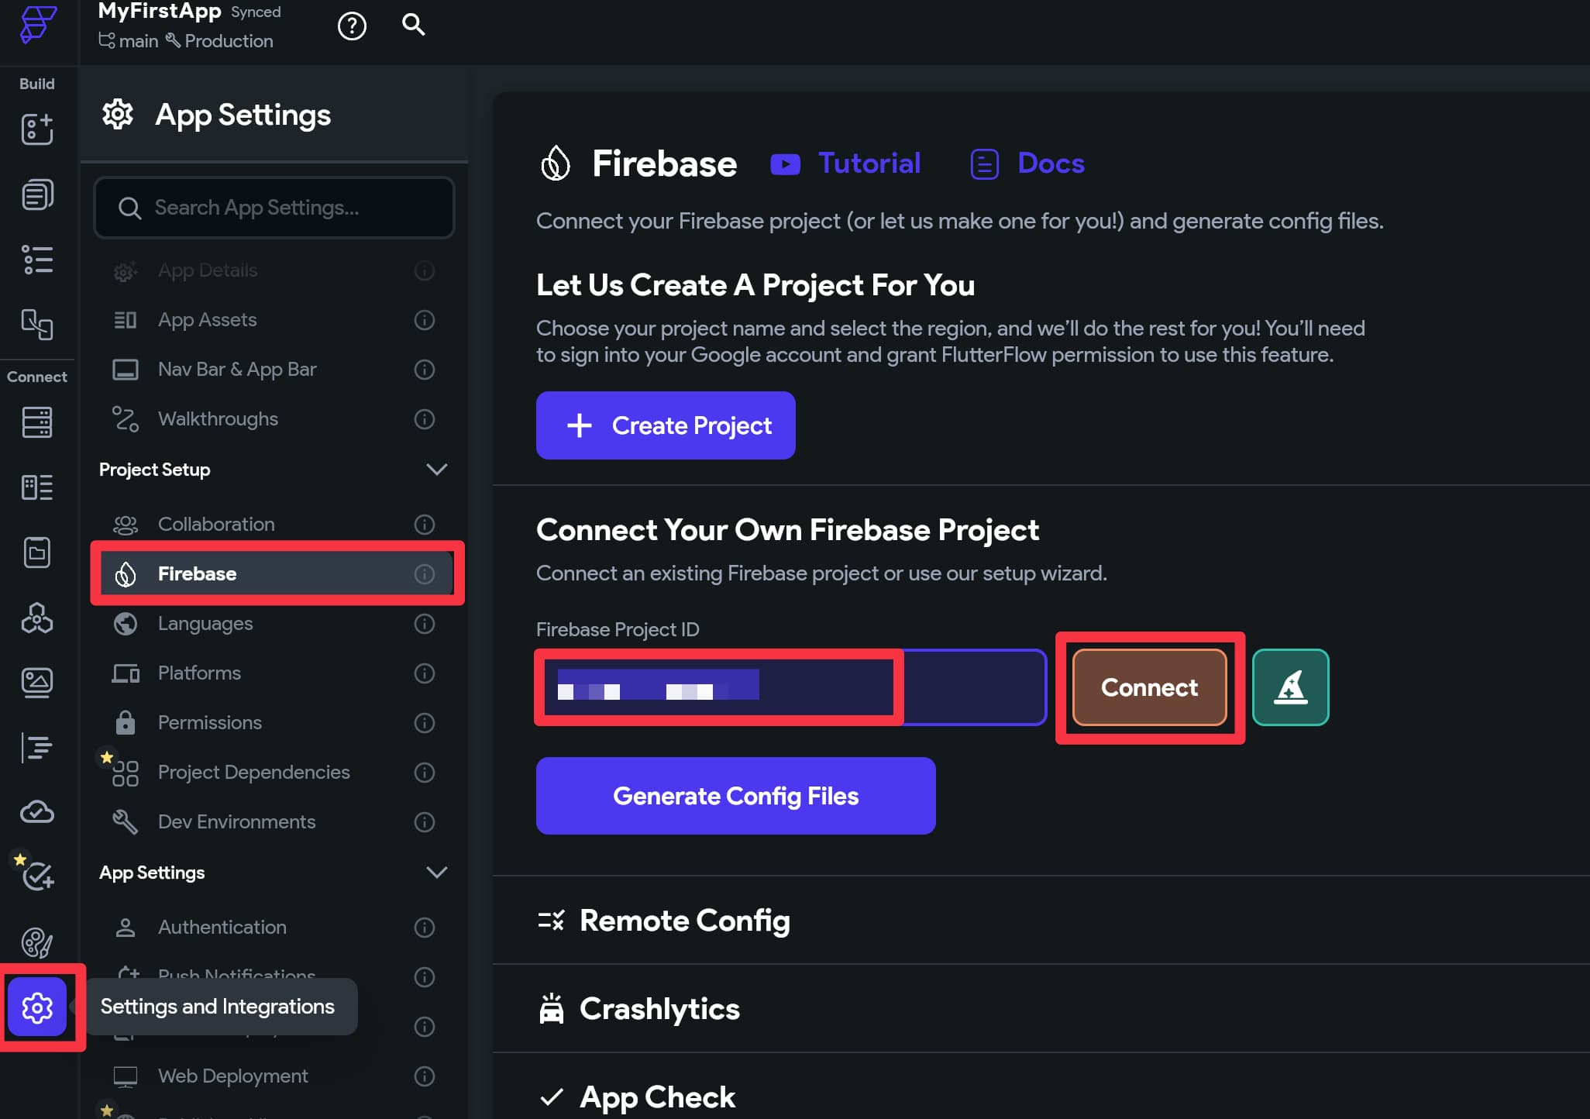Open Nav Bar & App Bar settings

[273, 370]
